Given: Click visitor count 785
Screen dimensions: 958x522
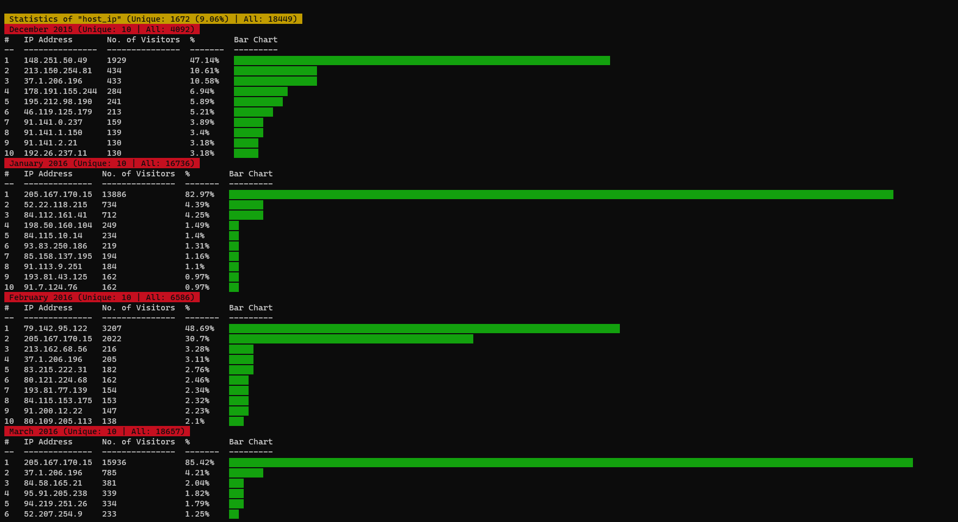Looking at the screenshot, I should click(109, 473).
